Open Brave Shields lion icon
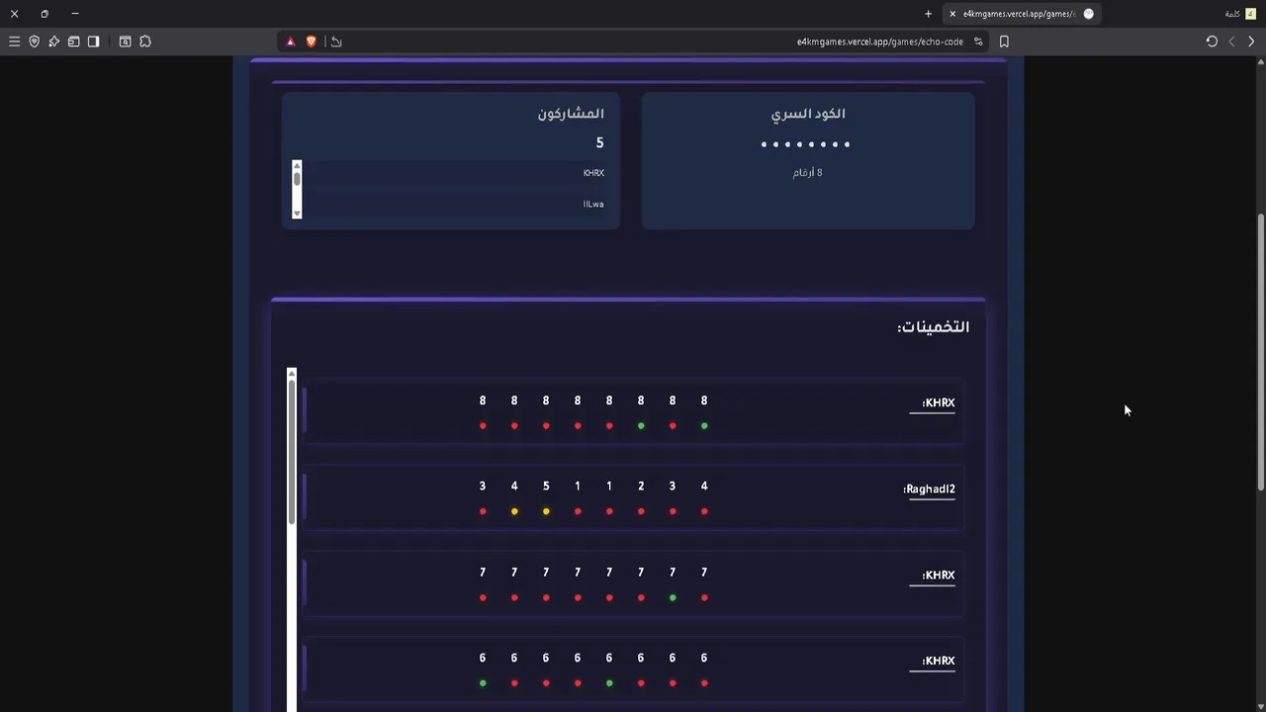The height and width of the screenshot is (712, 1266). [311, 42]
